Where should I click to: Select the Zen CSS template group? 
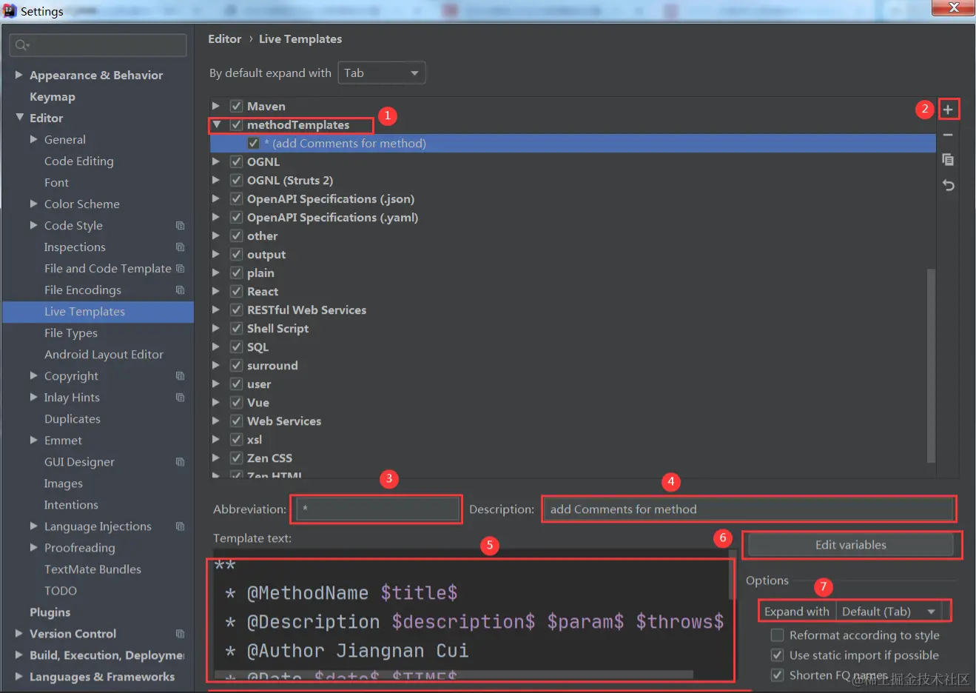point(269,458)
